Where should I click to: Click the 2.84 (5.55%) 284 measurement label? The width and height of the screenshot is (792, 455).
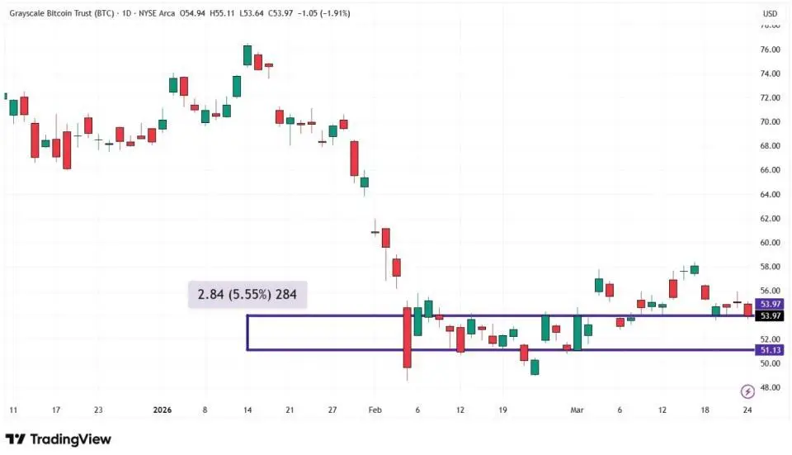point(247,295)
